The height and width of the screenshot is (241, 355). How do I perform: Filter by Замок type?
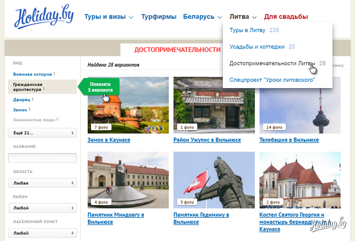click(x=20, y=110)
